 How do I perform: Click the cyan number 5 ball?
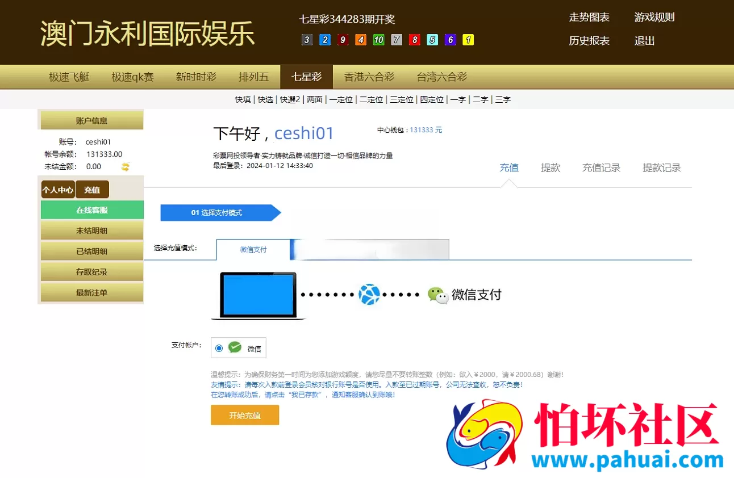coord(432,40)
